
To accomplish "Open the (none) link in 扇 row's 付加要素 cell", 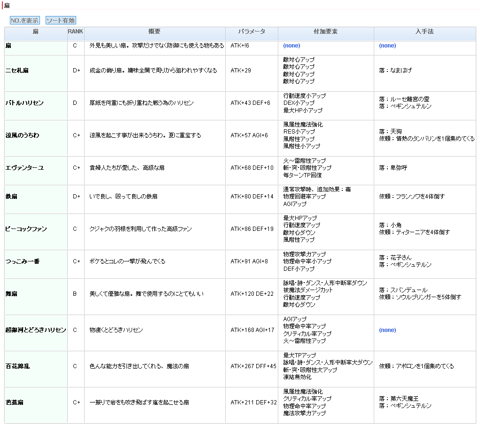I will (291, 46).
